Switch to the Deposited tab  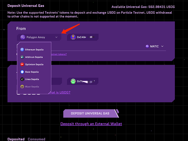16,139
